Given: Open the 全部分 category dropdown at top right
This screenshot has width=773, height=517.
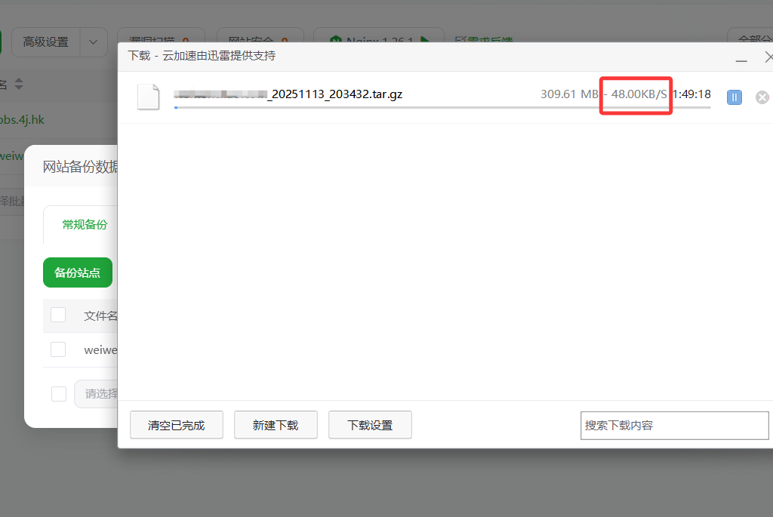Looking at the screenshot, I should pyautogui.click(x=750, y=40).
